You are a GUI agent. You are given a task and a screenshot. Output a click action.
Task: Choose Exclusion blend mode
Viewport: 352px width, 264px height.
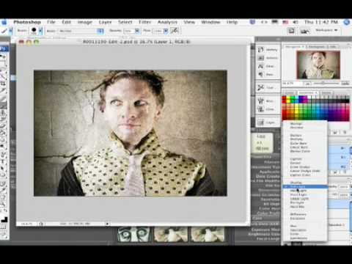(305, 219)
